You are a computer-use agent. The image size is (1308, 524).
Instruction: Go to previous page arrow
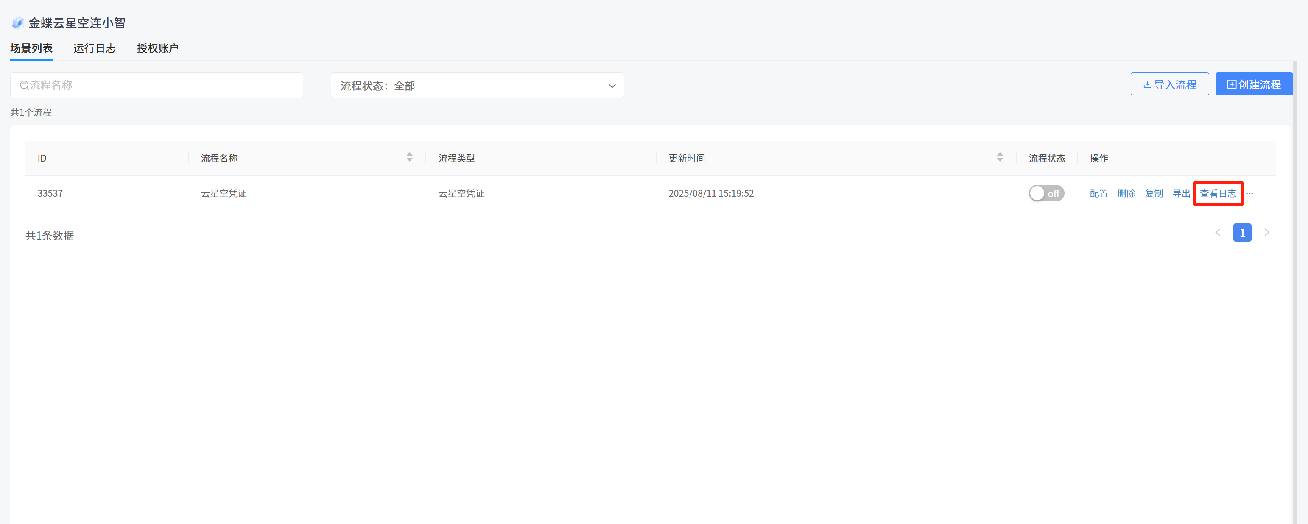click(x=1218, y=233)
